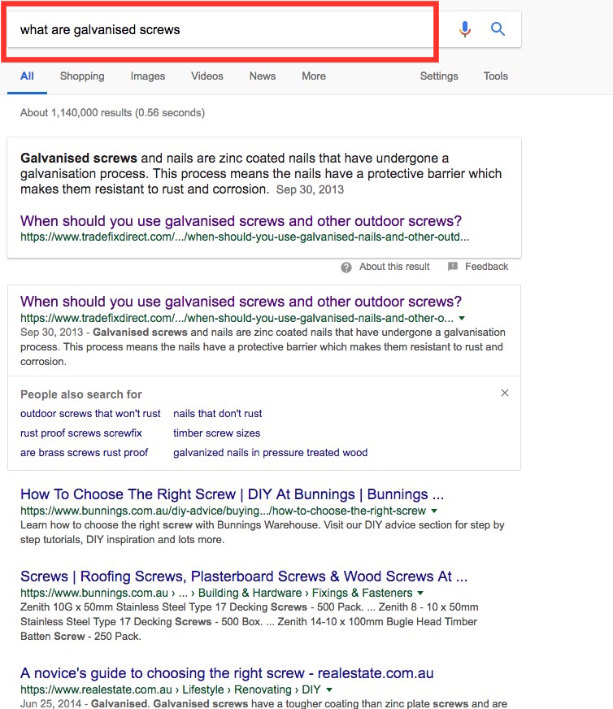Click the Feedback flag icon
613x709 pixels.
pos(453,267)
